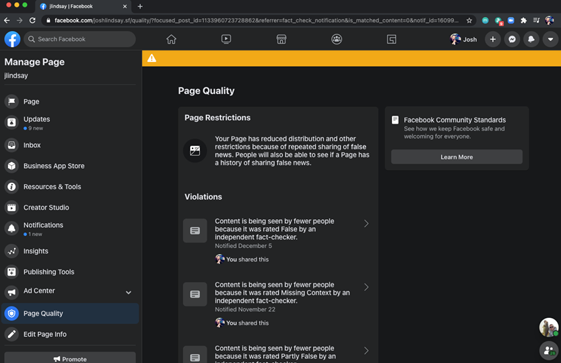Open the Partly False violation chevron
Image resolution: width=561 pixels, height=363 pixels.
[366, 351]
